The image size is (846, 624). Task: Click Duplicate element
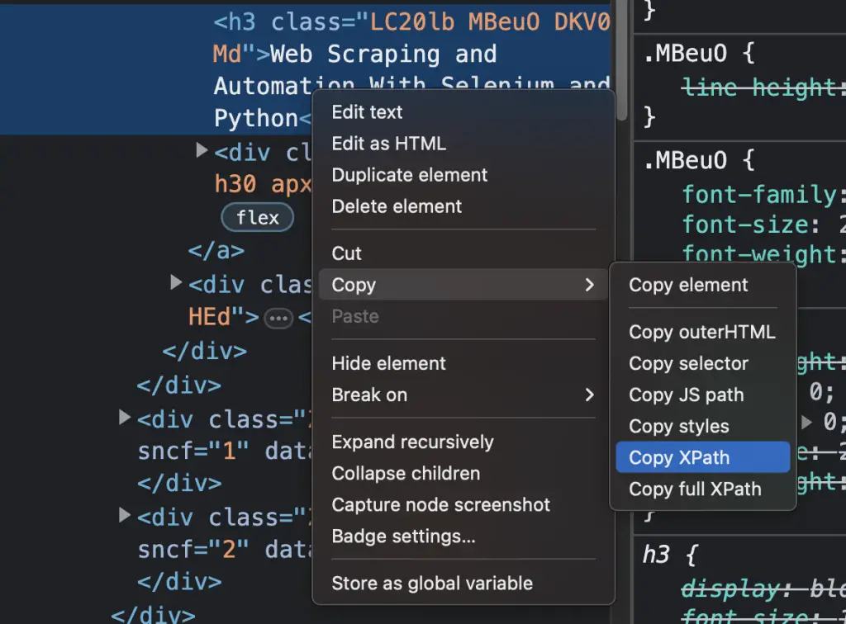tap(409, 175)
